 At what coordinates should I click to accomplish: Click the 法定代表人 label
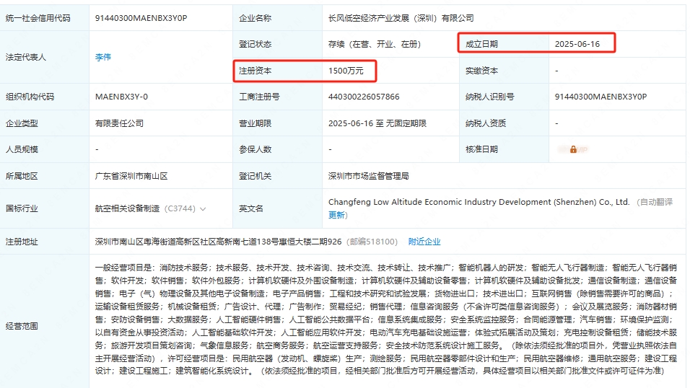point(25,57)
